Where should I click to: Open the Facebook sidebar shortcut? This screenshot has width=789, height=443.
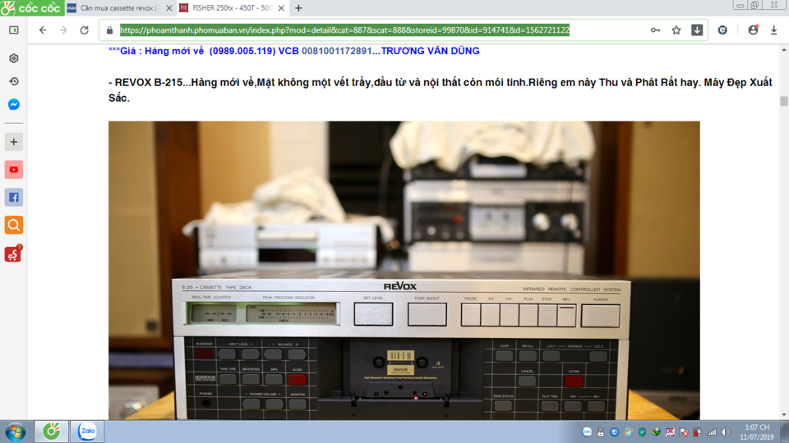[14, 198]
